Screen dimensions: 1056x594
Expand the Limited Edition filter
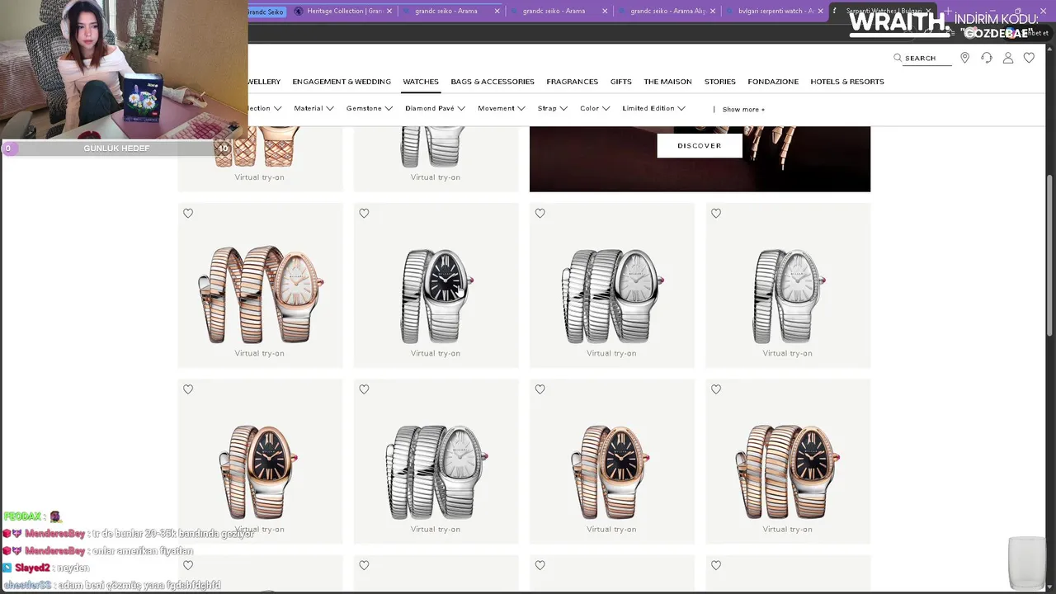(x=654, y=108)
